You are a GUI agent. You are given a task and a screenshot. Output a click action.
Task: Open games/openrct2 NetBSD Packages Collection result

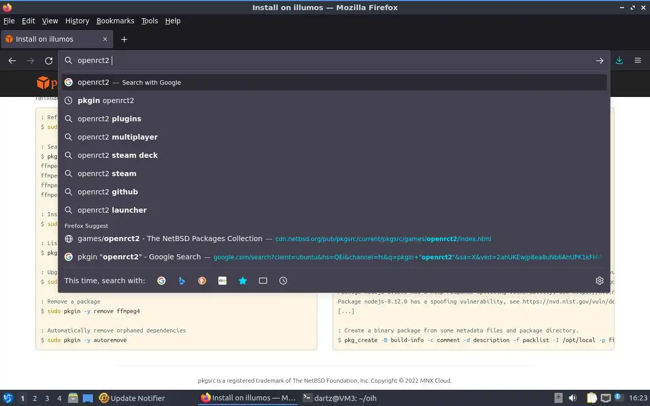coord(334,239)
